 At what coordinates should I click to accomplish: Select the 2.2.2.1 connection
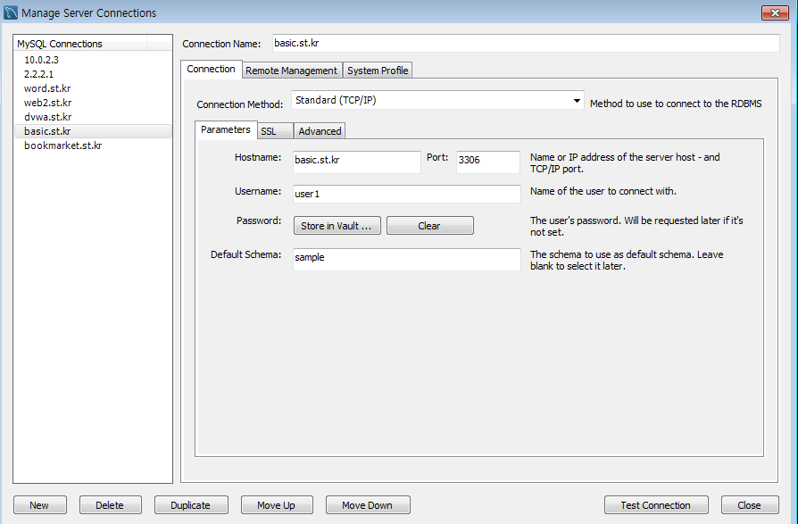click(93, 74)
